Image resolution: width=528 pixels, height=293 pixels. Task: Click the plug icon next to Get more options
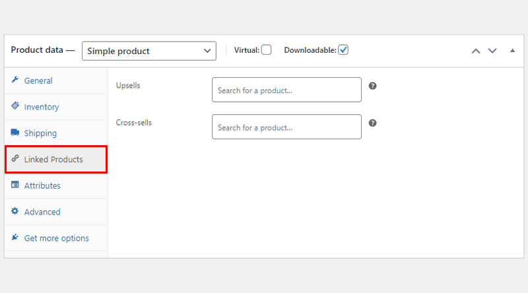[15, 237]
